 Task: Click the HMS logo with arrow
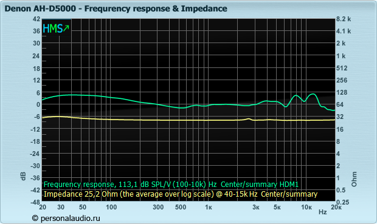[x=56, y=29]
